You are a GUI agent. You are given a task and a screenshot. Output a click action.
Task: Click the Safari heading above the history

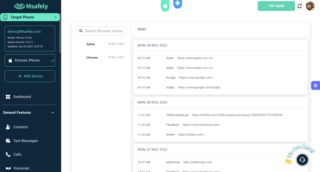(142, 29)
